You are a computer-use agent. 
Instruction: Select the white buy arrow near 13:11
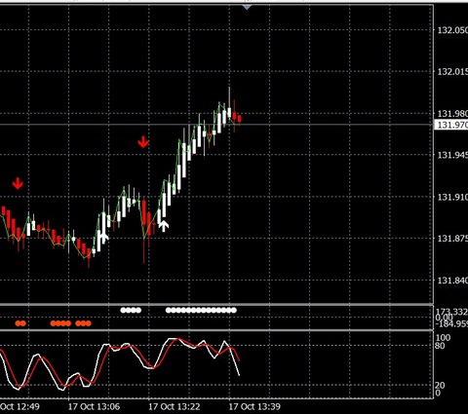point(104,238)
